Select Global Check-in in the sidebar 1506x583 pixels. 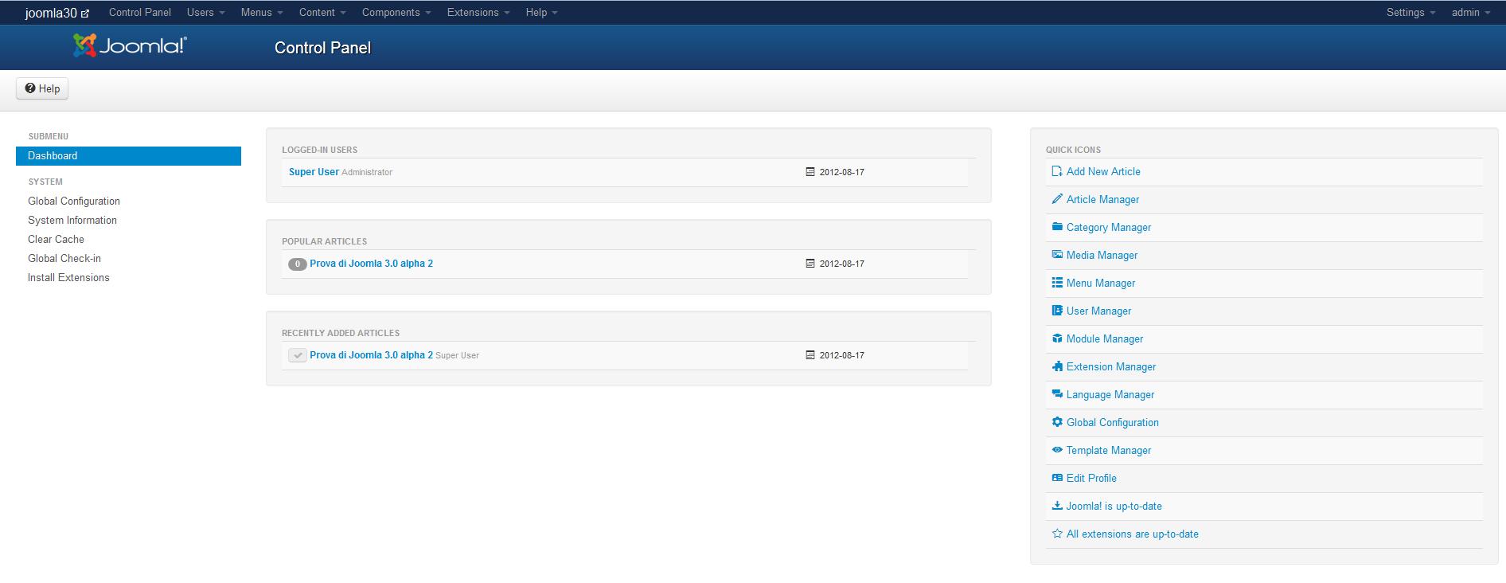(64, 259)
